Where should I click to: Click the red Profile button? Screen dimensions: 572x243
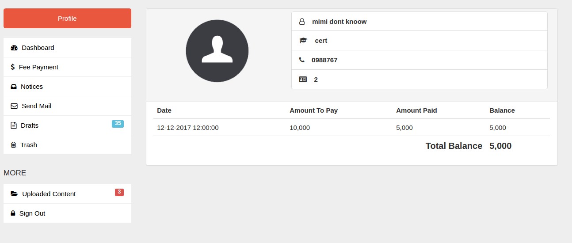67,19
